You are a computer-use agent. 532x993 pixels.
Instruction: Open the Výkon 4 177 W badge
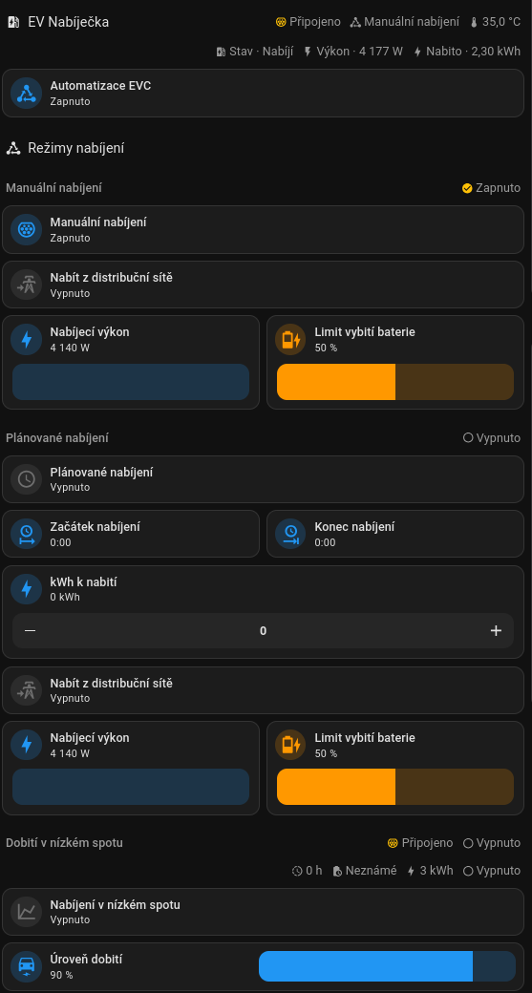pos(352,52)
